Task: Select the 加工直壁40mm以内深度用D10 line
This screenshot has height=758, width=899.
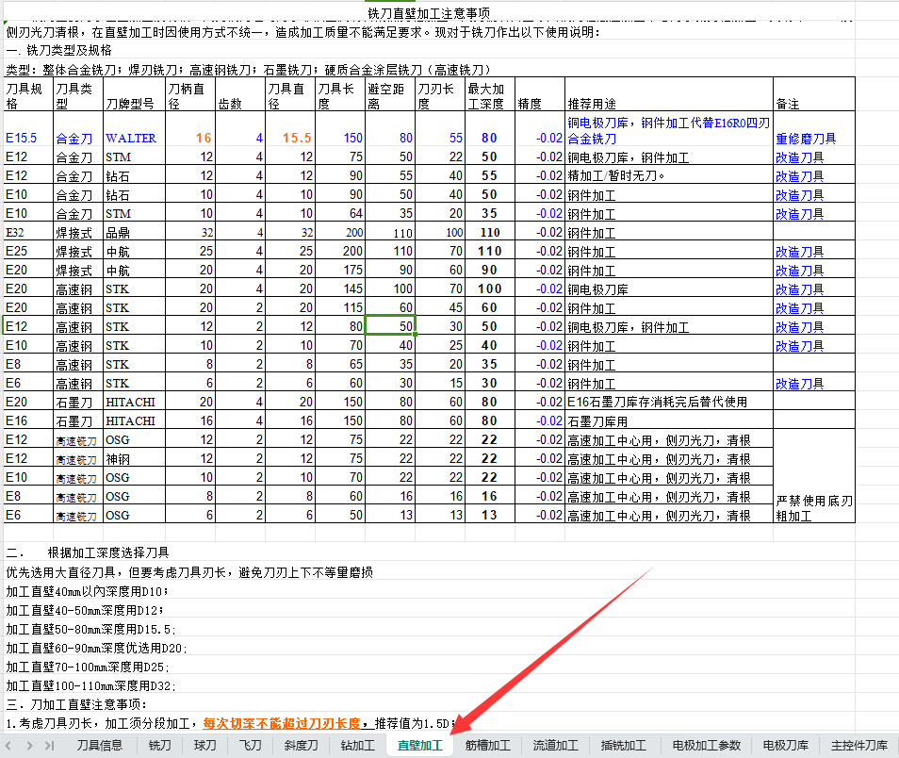Action: pyautogui.click(x=87, y=591)
